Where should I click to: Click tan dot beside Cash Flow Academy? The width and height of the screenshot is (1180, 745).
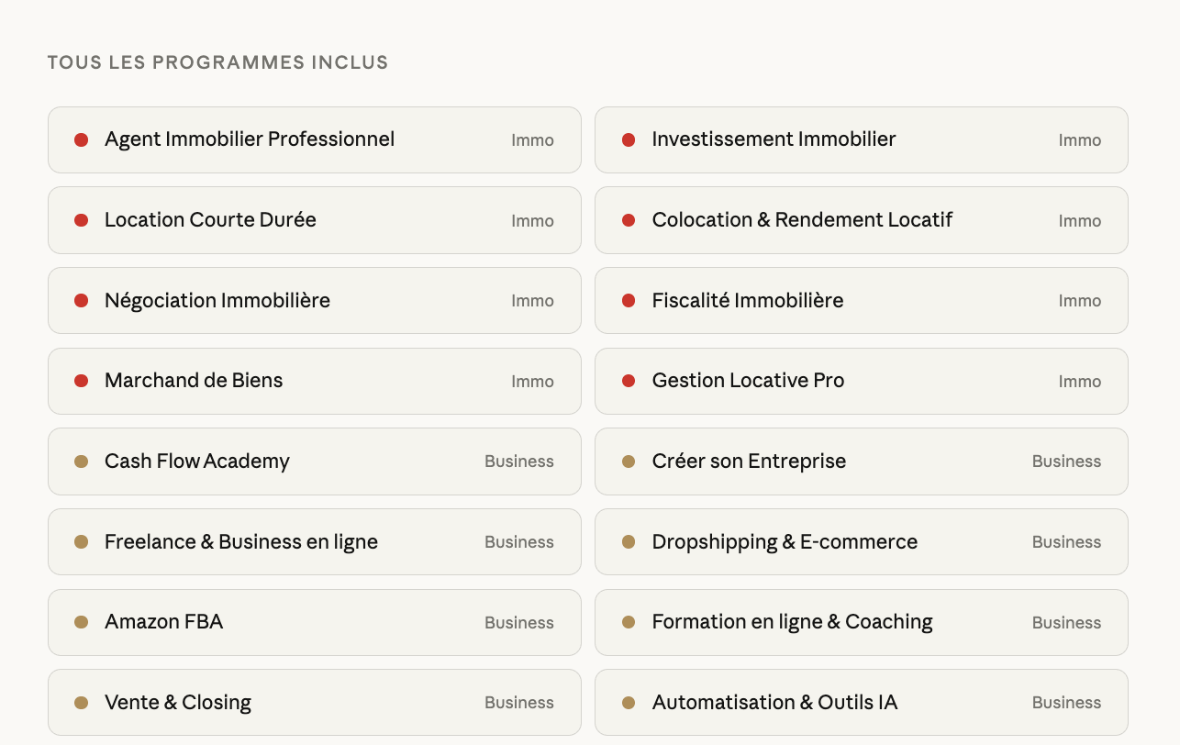(x=82, y=461)
